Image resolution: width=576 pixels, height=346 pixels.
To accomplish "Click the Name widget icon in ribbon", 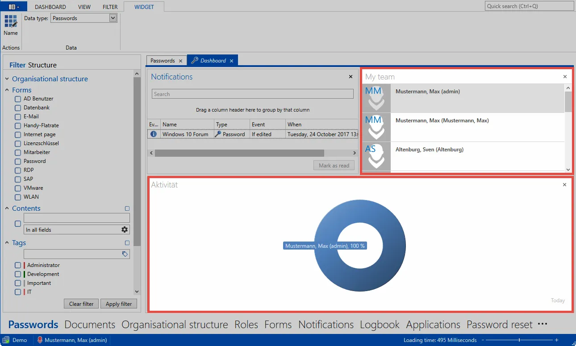I will pos(11,21).
